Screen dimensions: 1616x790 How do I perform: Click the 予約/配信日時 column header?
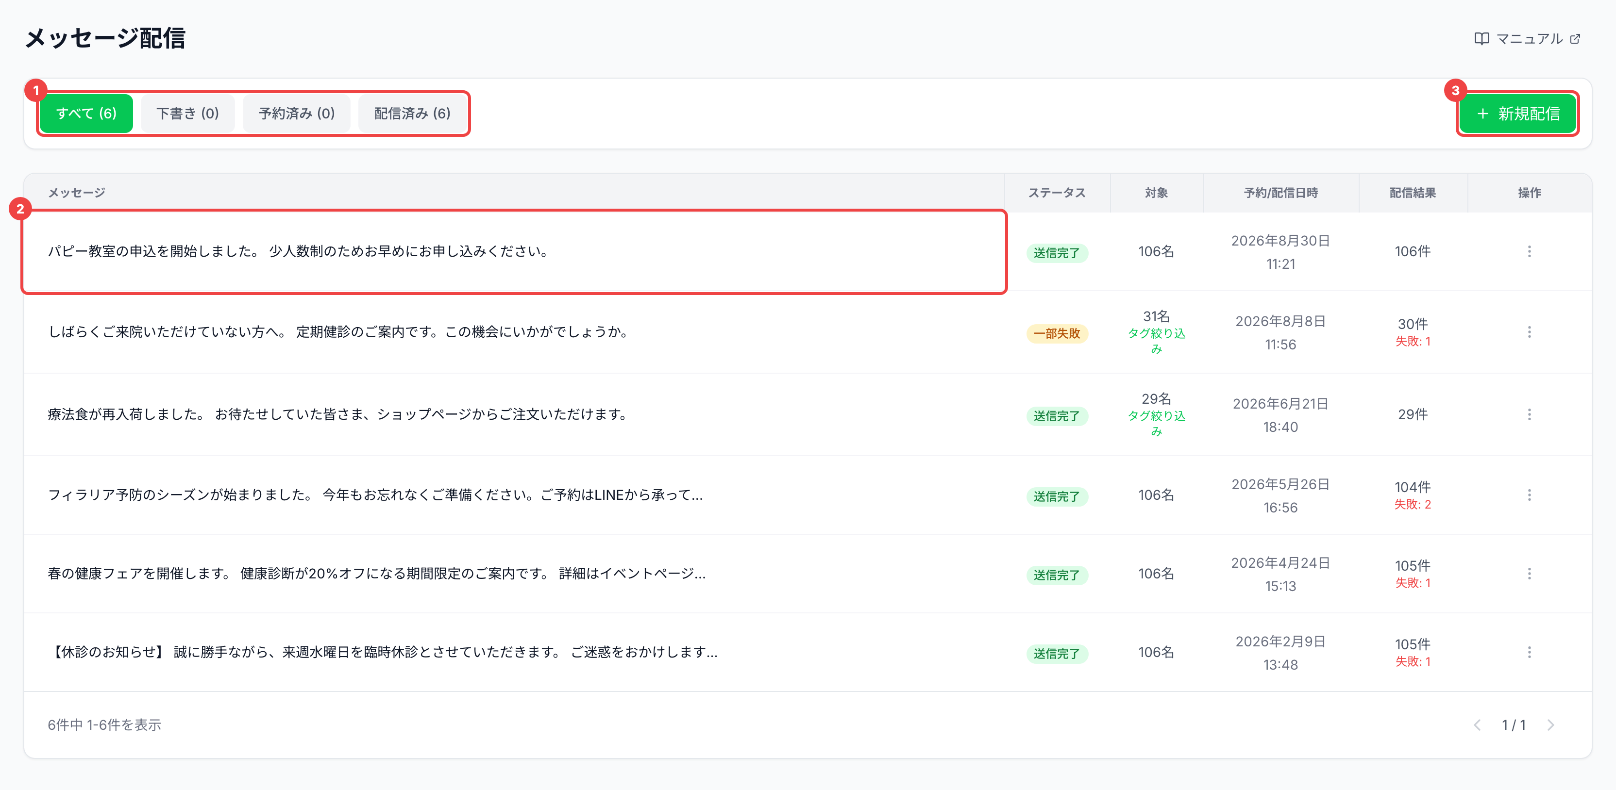1280,193
